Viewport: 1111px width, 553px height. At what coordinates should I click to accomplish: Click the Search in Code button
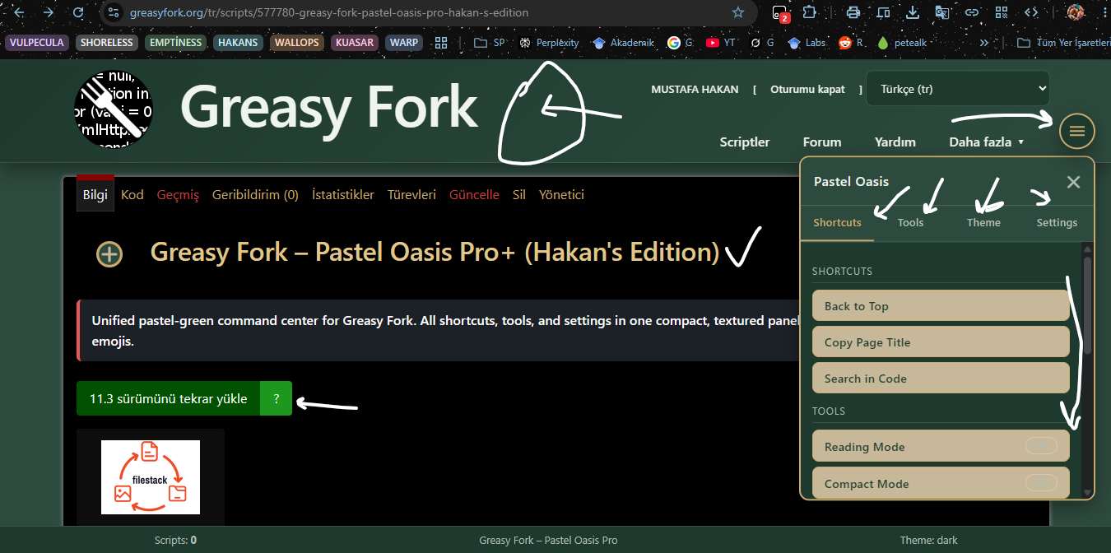point(941,378)
